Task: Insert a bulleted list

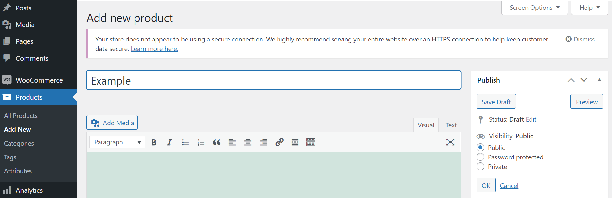Action: pos(185,142)
